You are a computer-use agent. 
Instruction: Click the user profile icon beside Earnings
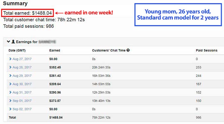(x=13, y=42)
